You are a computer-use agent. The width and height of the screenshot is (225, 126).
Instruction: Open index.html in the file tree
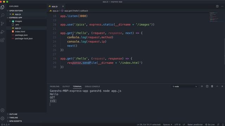tap(20, 31)
